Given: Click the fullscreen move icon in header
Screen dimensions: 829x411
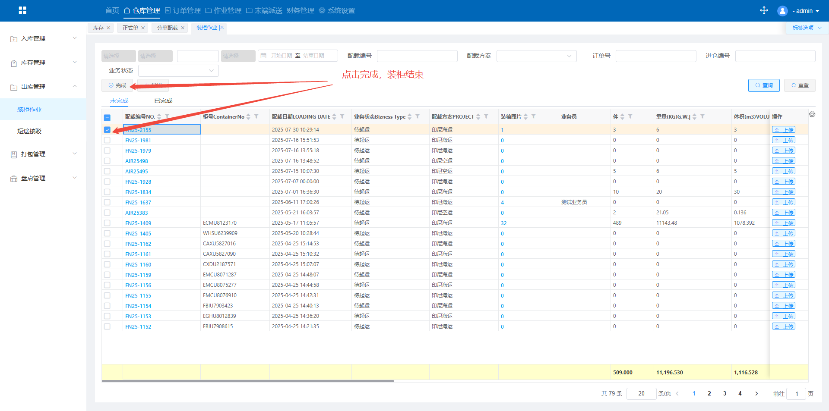Looking at the screenshot, I should [x=764, y=10].
